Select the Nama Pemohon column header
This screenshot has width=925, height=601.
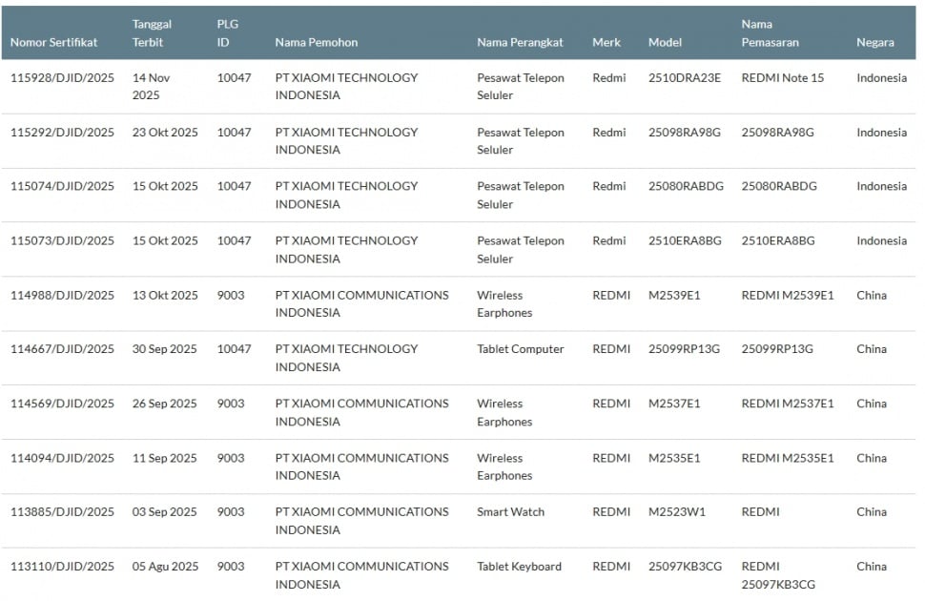[316, 42]
